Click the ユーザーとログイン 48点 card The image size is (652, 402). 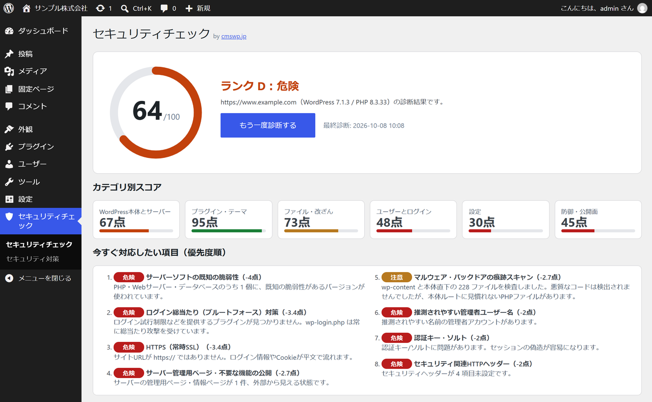[x=413, y=220]
